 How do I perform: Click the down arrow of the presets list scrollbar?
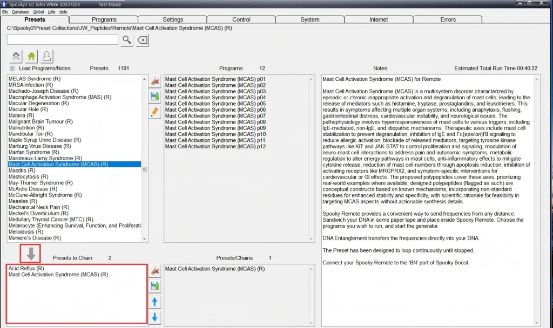pyautogui.click(x=144, y=238)
